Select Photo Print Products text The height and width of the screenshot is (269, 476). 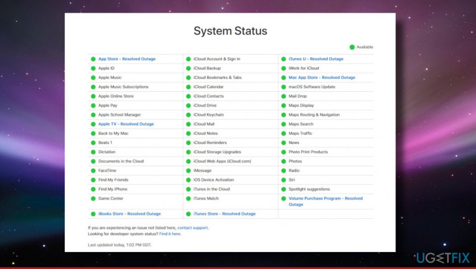[308, 152]
